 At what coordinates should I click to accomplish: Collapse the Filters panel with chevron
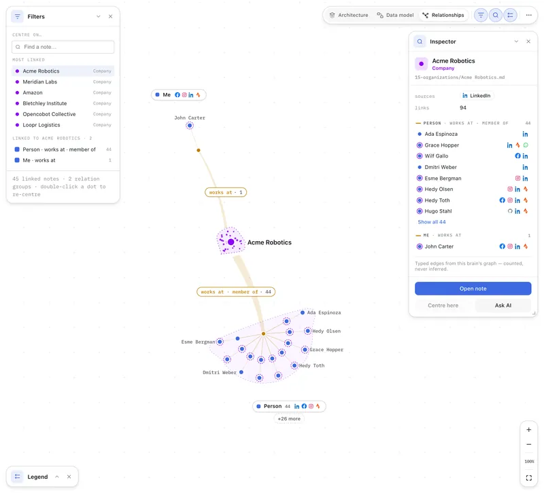(99, 16)
